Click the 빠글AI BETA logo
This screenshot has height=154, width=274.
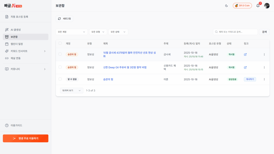pyautogui.click(x=13, y=6)
